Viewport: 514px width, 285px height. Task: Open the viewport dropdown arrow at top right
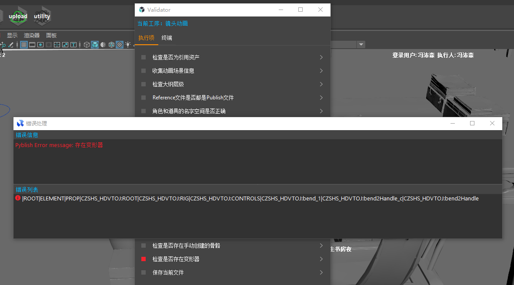click(x=361, y=45)
